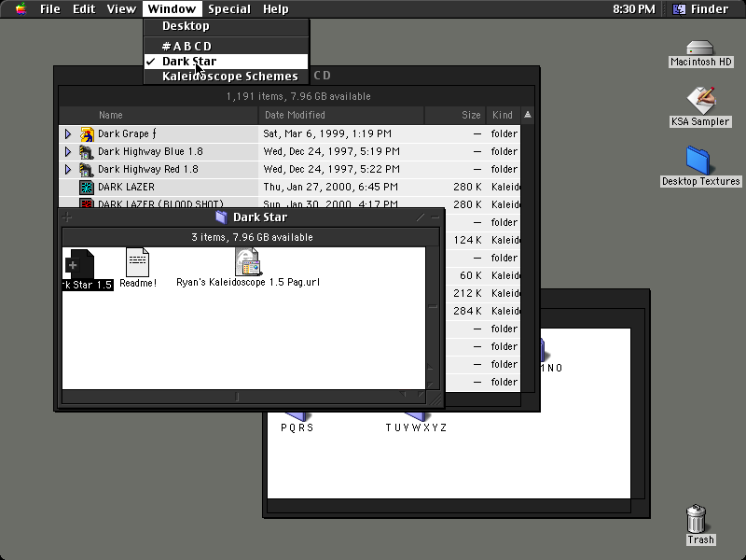Expand the Dark Grape ƒ folder triangle

coord(68,134)
